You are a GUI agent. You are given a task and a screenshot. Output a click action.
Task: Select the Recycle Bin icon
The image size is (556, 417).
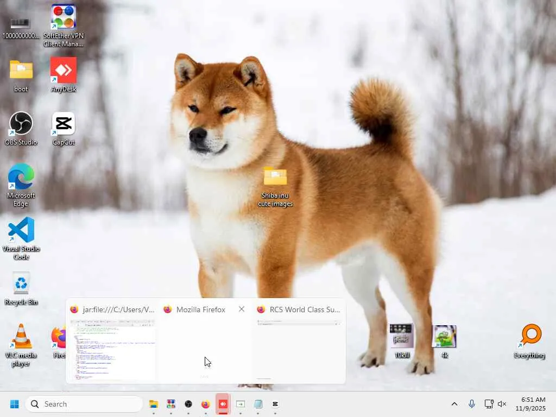[21, 288]
